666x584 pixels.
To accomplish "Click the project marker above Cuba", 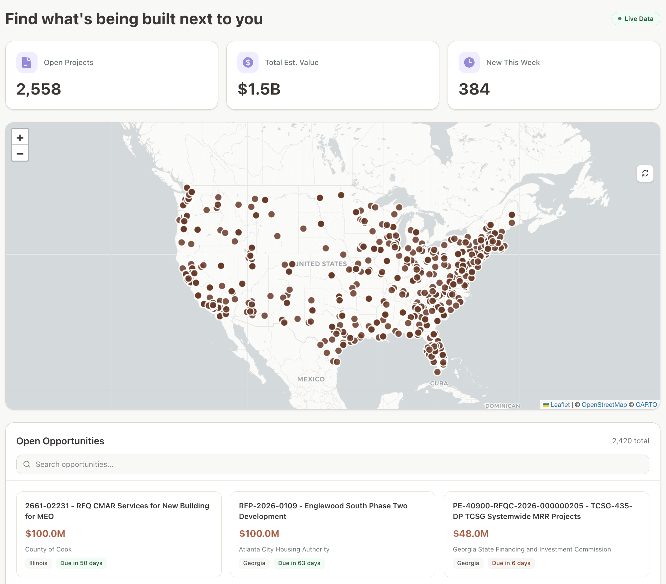I will [x=437, y=372].
